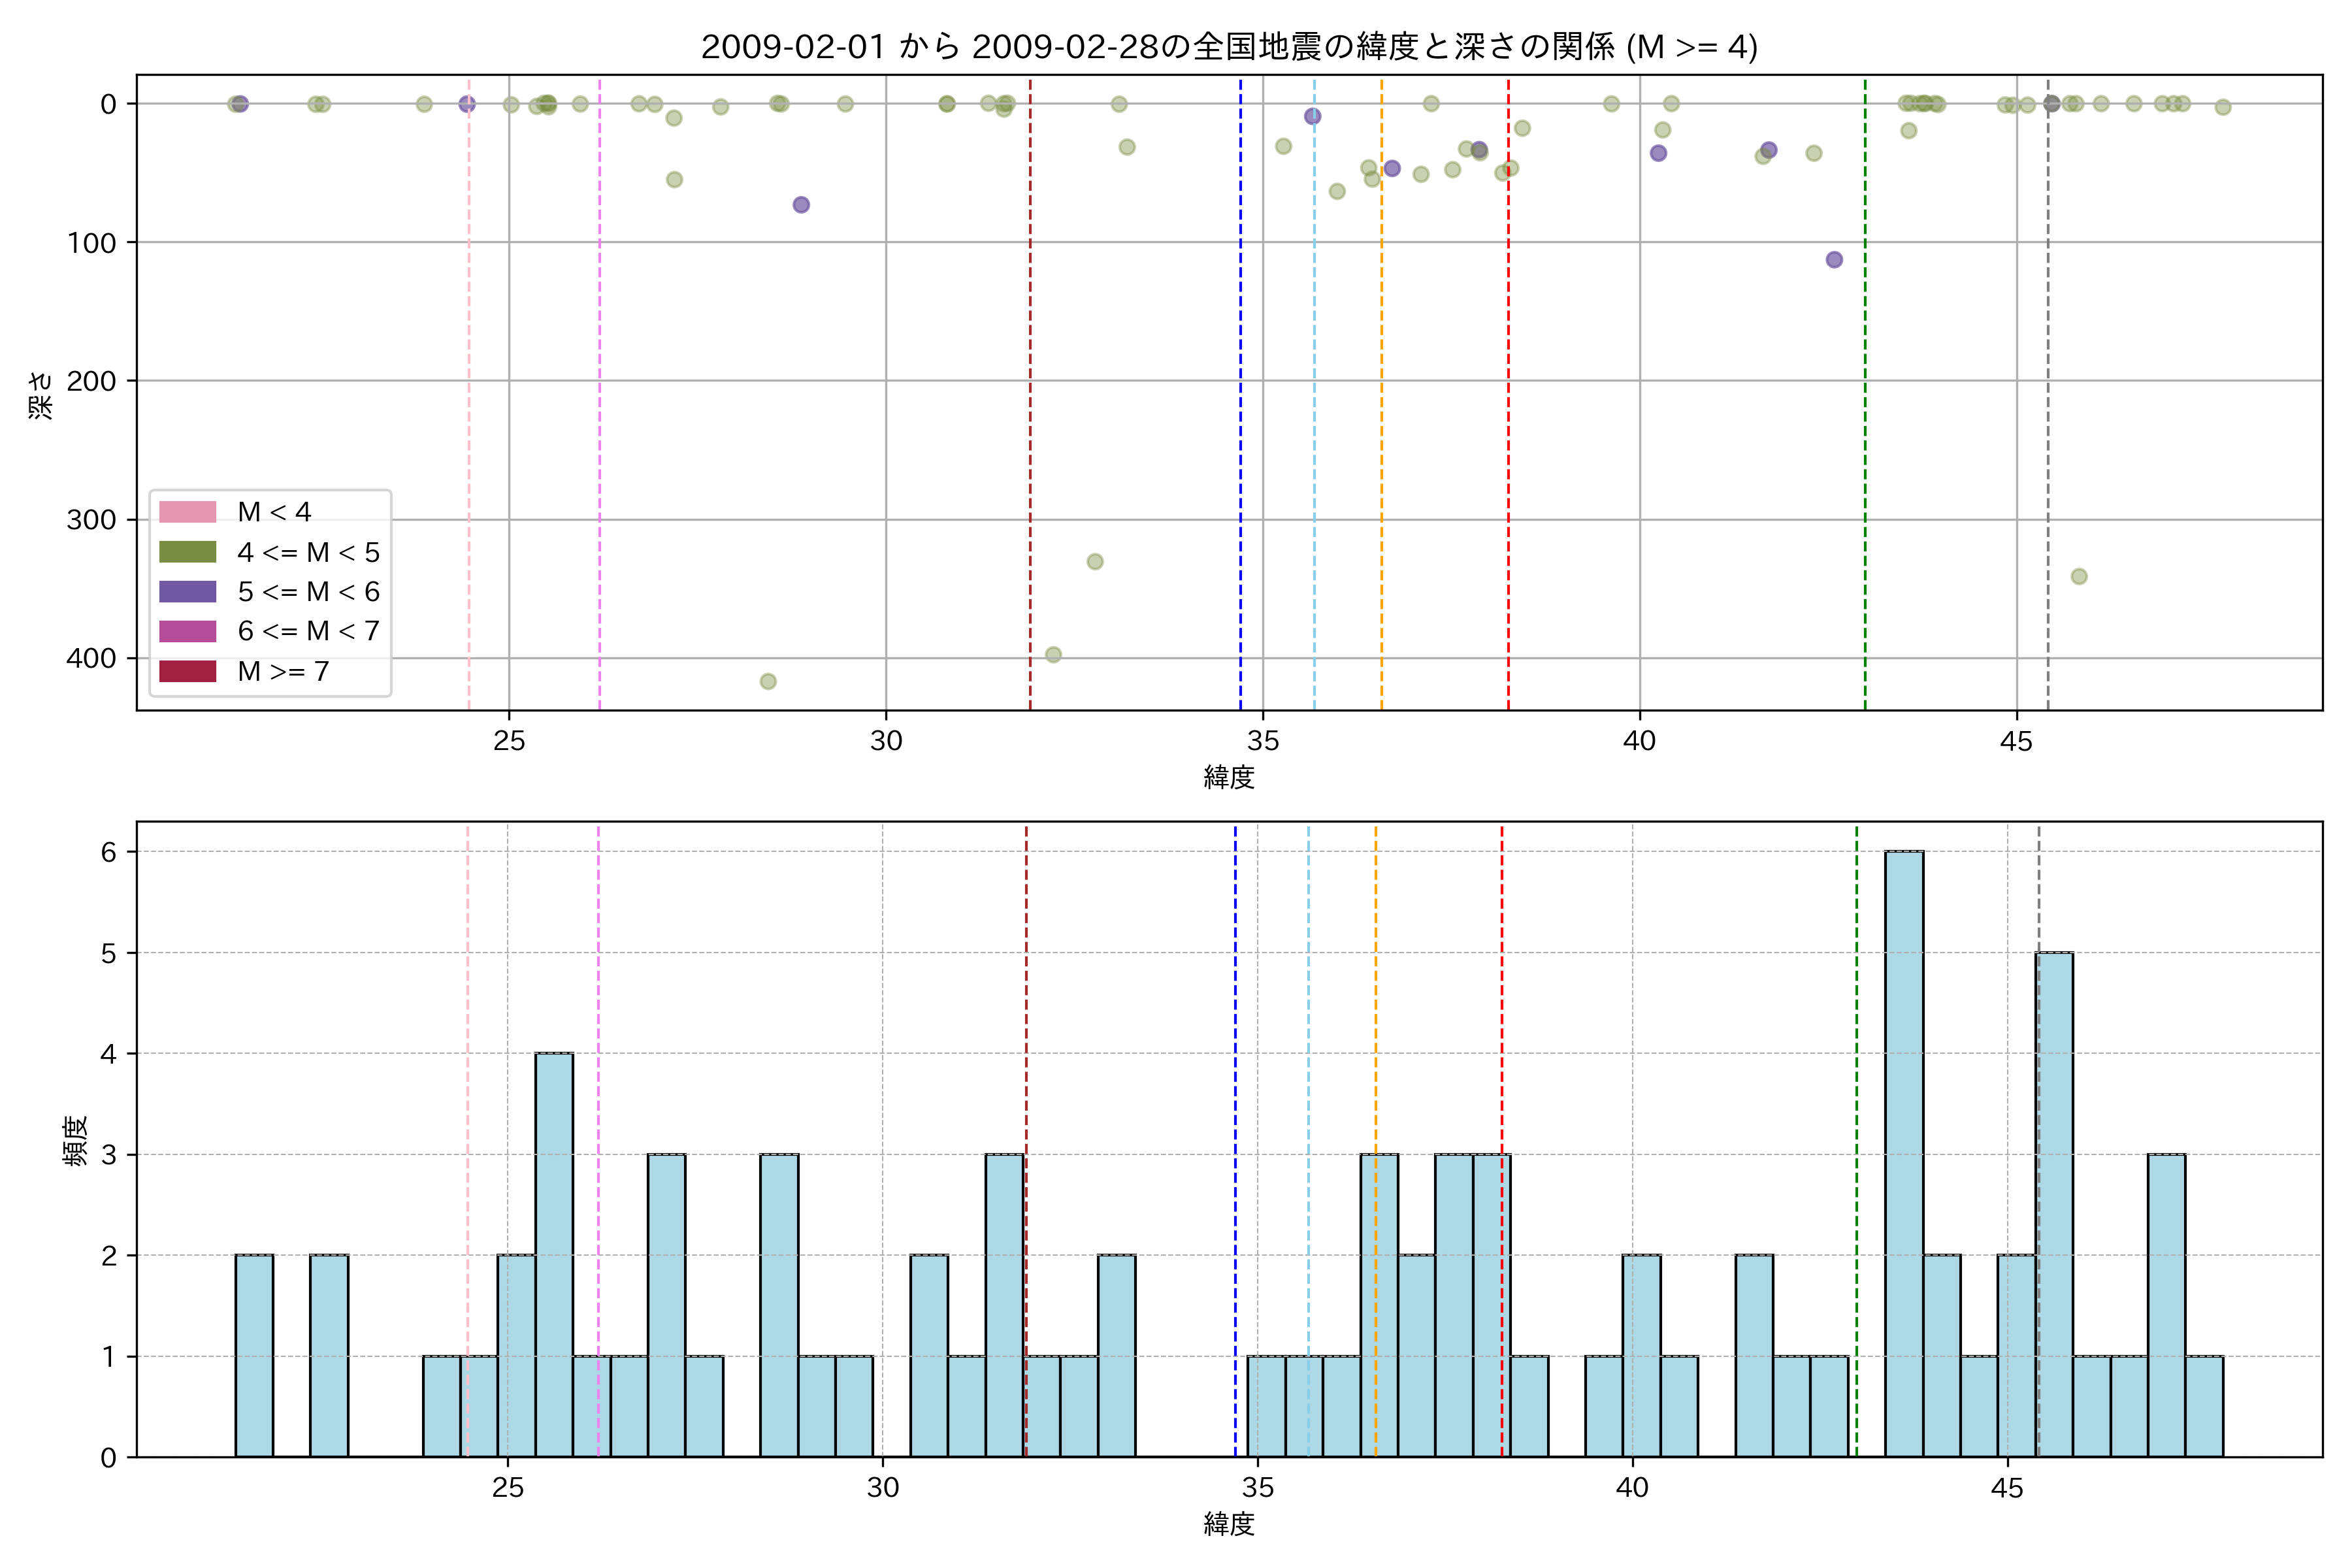Click the purple scatter point near depth 70
The width and height of the screenshot is (2352, 1568).
[x=801, y=205]
